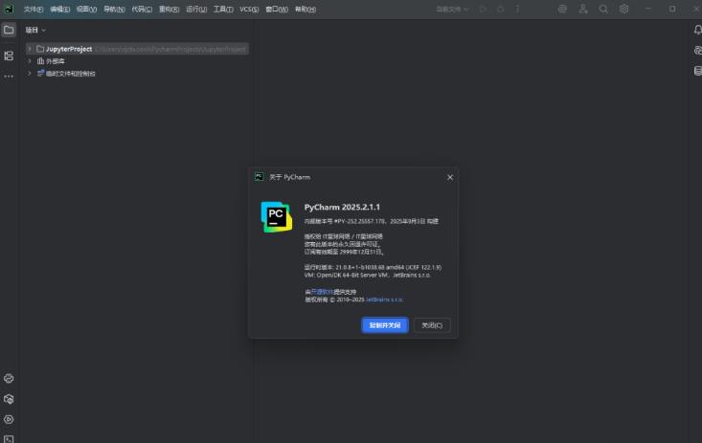
Task: Open the 当前文件 run configuration dropdown
Action: [x=452, y=9]
